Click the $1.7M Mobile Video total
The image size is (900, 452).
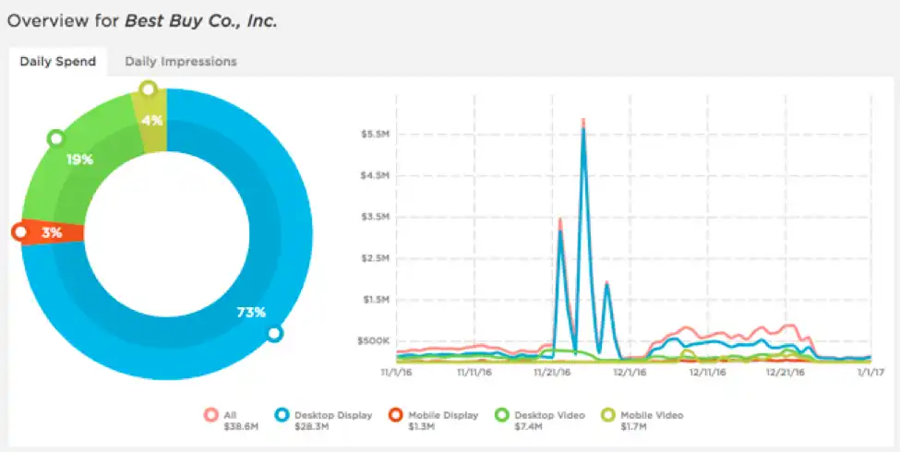633,427
